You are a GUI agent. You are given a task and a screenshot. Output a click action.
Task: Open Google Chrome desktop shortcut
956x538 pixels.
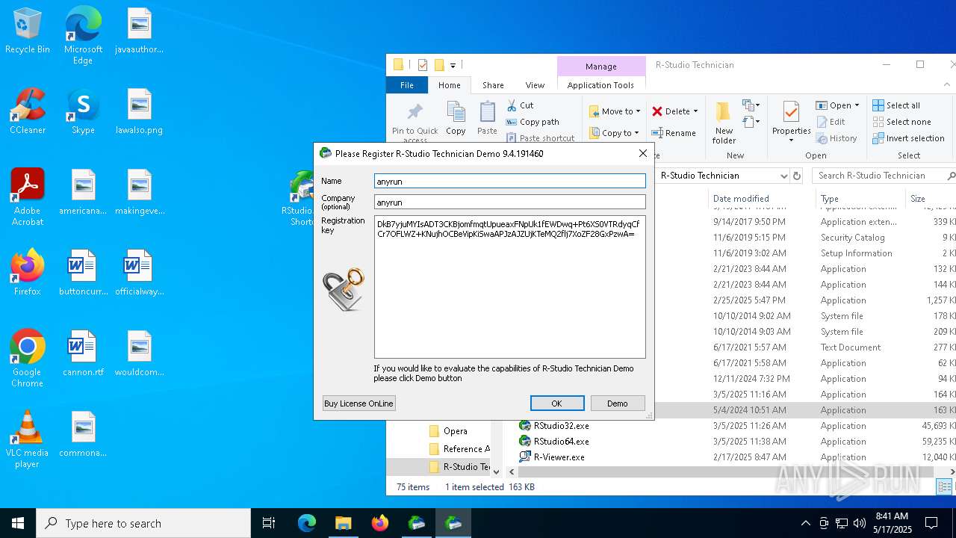[28, 359]
